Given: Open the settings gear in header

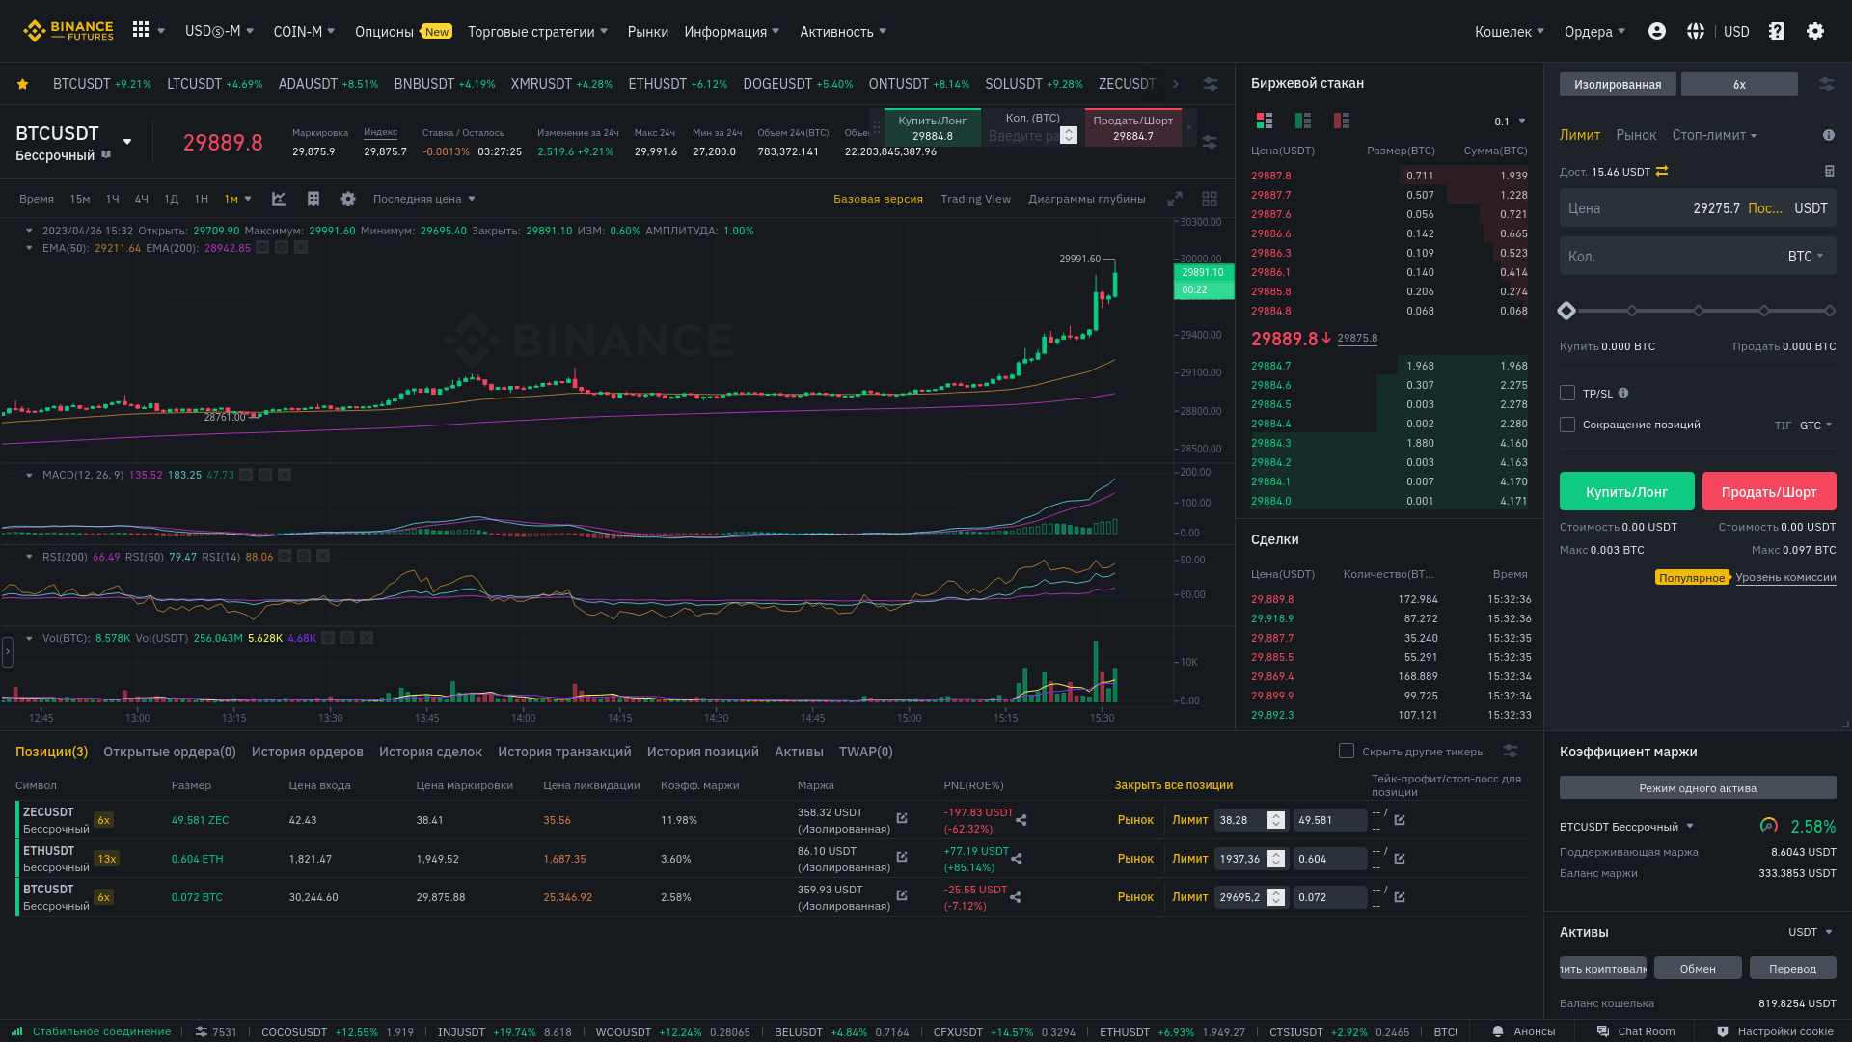Looking at the screenshot, I should (1815, 31).
